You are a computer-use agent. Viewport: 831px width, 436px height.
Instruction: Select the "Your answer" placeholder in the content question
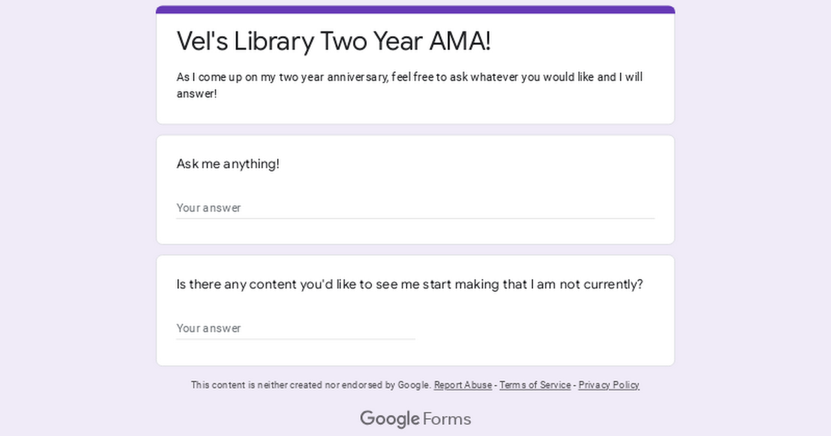tap(208, 328)
